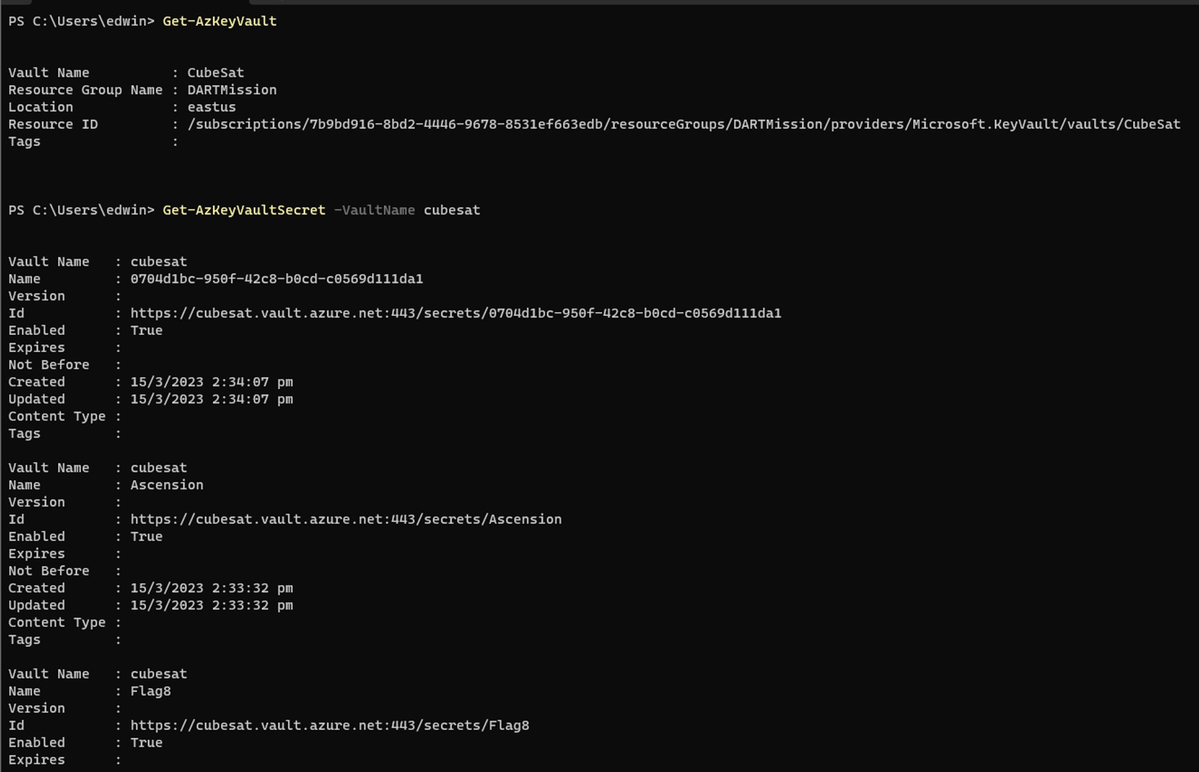Image resolution: width=1199 pixels, height=772 pixels.
Task: Click the Get-AzKeyVault command text
Action: [219, 22]
